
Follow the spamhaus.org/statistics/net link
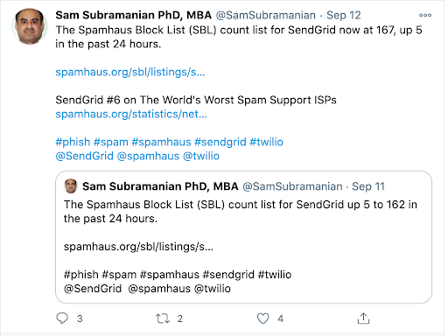click(x=131, y=114)
